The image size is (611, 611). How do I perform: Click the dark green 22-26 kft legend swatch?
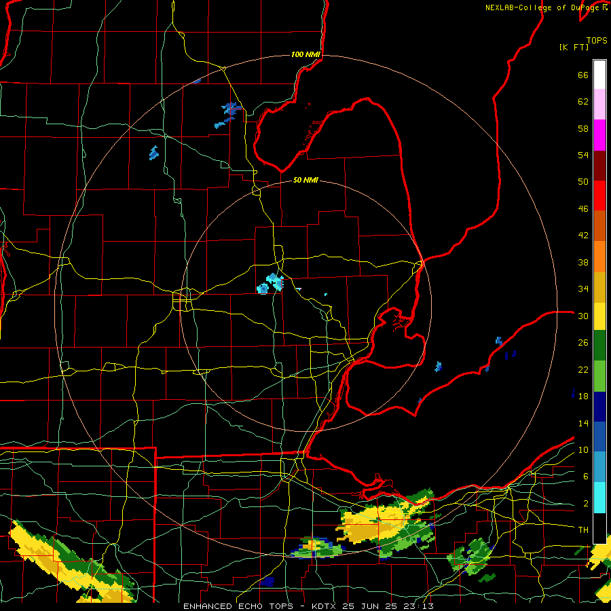point(599,346)
